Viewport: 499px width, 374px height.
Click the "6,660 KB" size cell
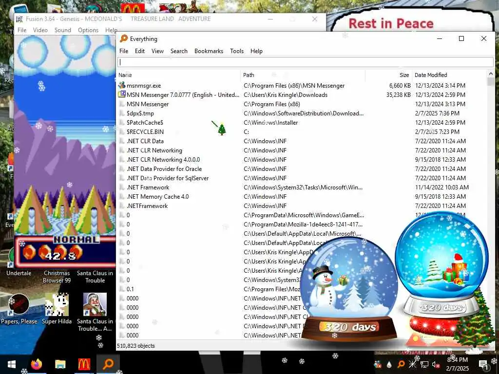point(400,86)
